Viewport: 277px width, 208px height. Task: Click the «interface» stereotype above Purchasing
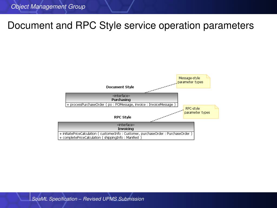click(x=121, y=96)
